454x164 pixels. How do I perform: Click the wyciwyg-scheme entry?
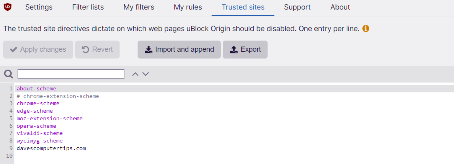tap(40, 141)
